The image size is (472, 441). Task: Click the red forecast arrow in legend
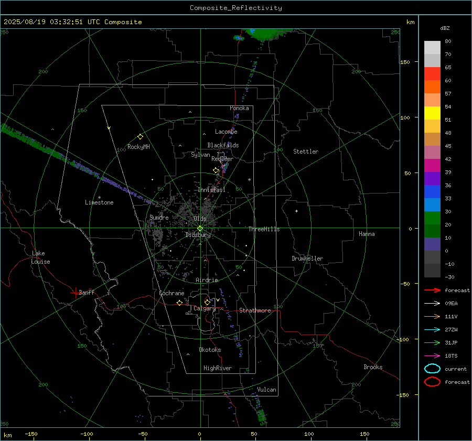432,290
